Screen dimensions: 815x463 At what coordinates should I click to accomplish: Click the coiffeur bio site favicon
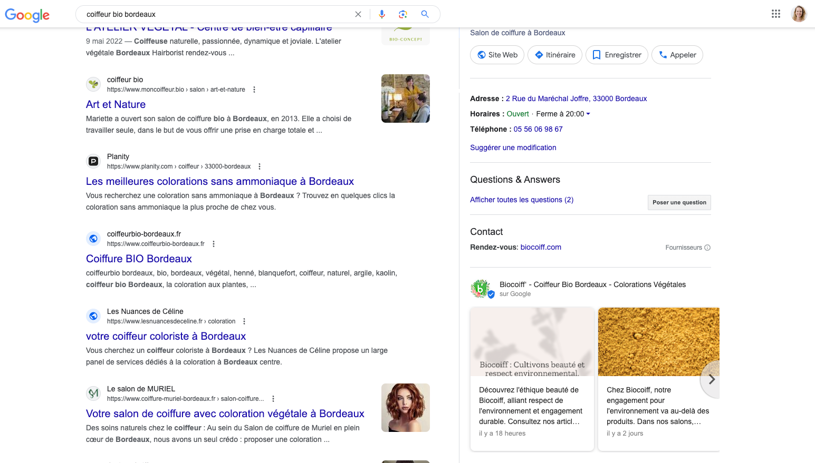coord(93,84)
